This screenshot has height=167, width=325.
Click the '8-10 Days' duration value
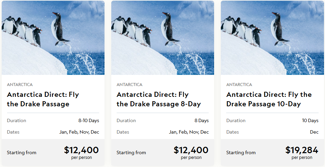89,120
